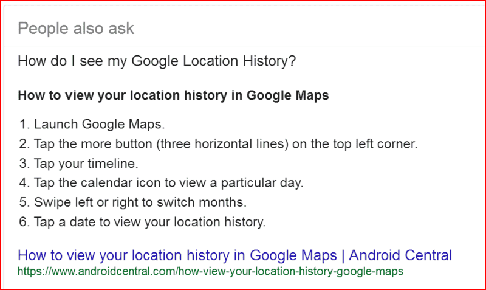The image size is (486, 290).
Task: Click the bold location history heading
Action: (x=173, y=95)
